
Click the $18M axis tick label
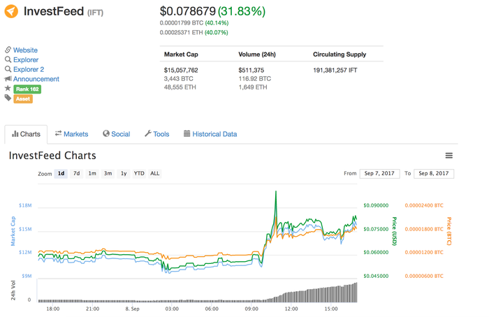pyautogui.click(x=25, y=205)
